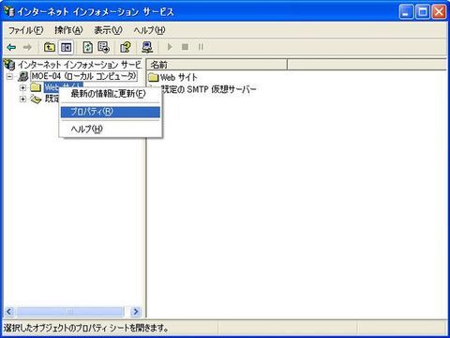Click the Export list toolbar icon
450x338 pixels.
[103, 48]
